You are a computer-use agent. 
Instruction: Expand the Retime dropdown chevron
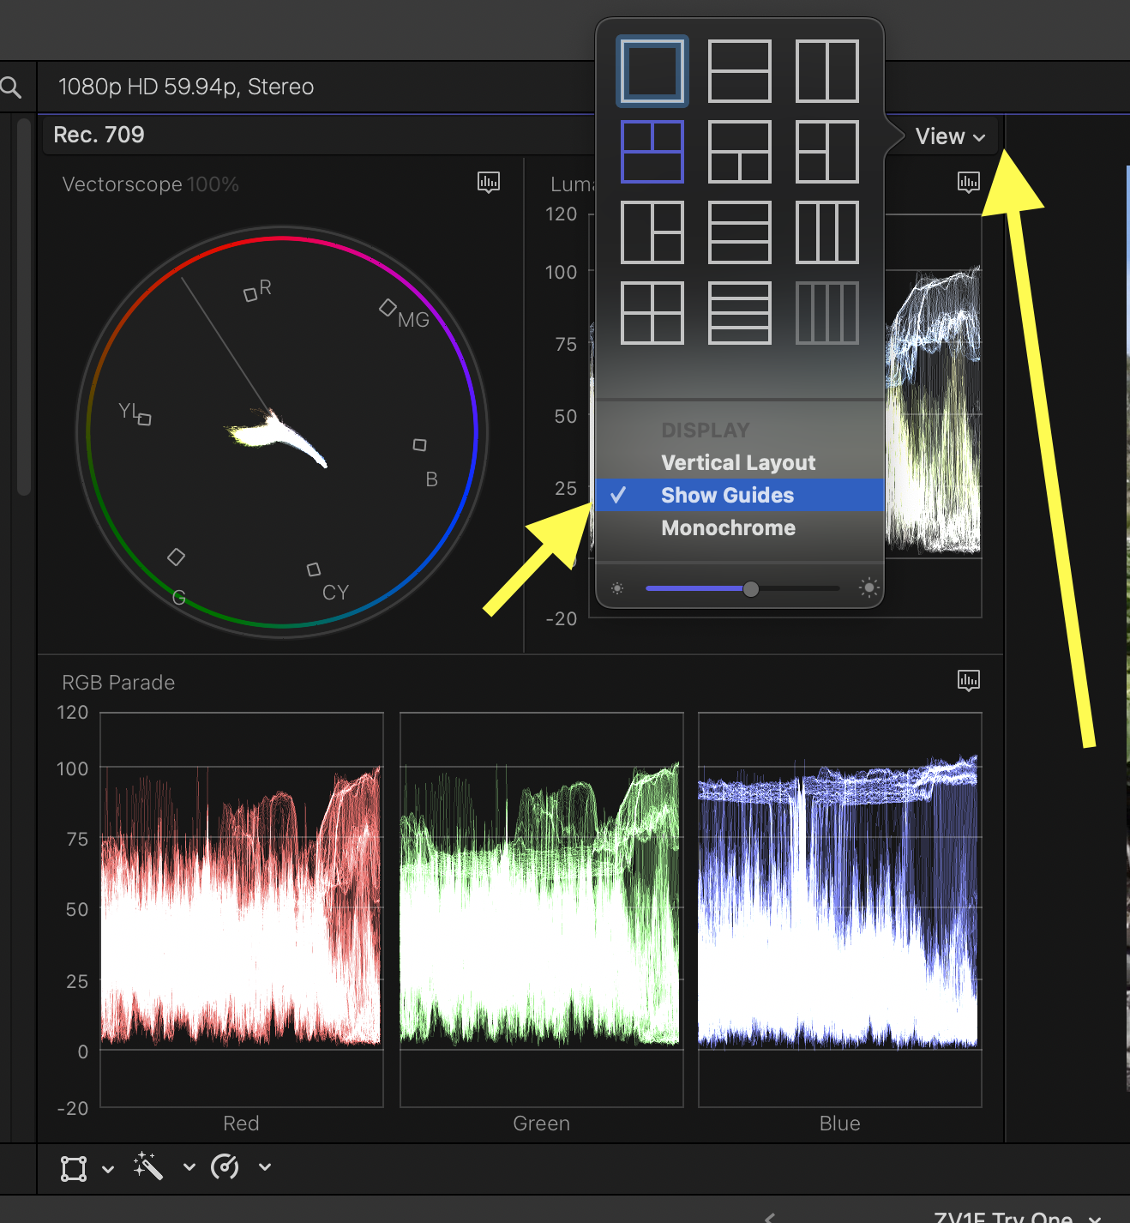(264, 1167)
